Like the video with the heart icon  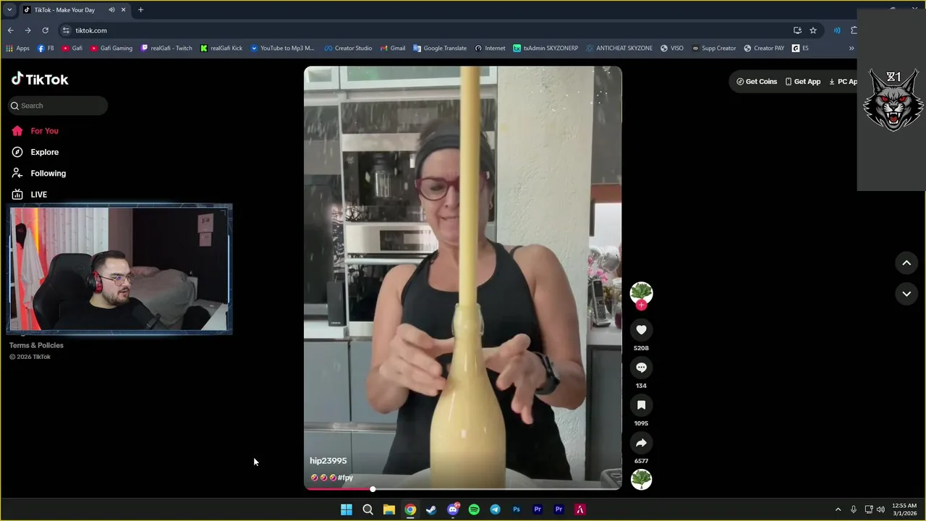click(x=641, y=330)
